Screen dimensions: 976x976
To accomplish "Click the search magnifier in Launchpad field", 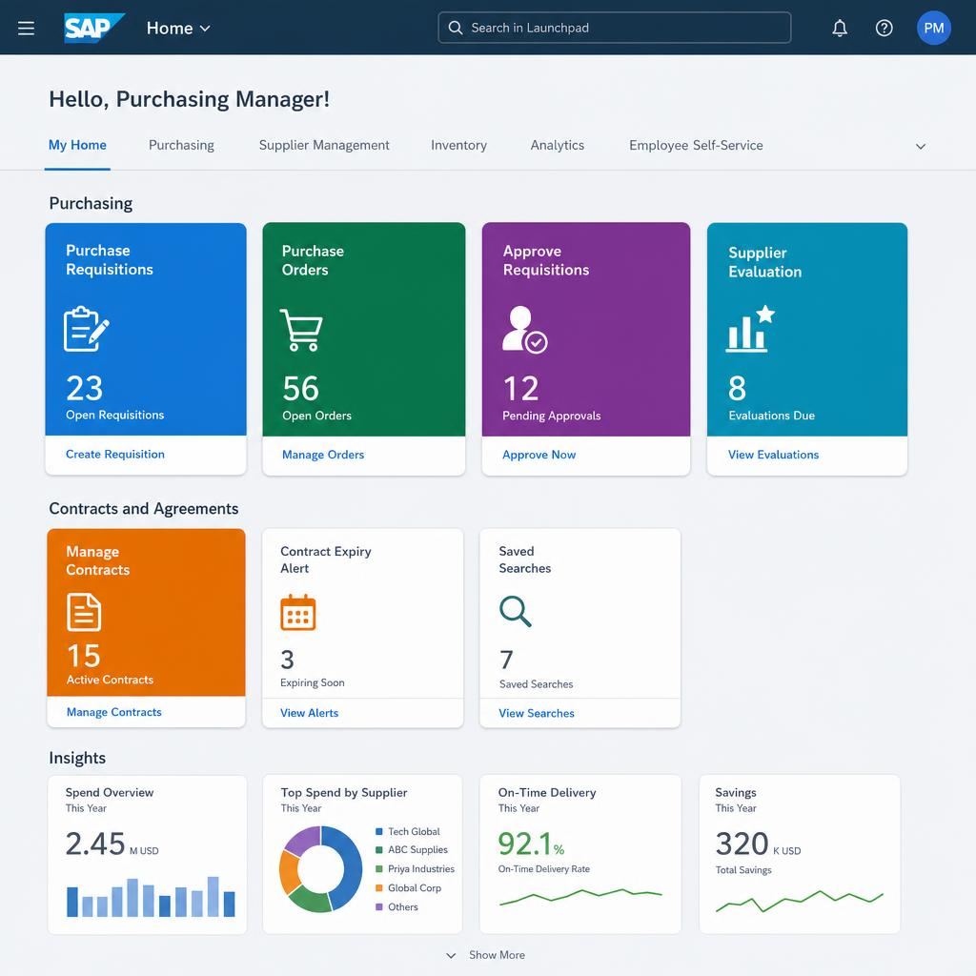I will 456,28.
